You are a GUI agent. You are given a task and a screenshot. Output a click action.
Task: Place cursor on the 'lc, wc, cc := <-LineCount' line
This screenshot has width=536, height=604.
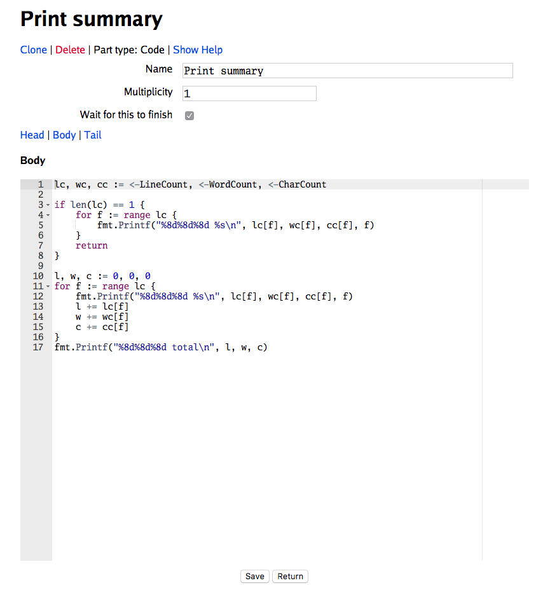pos(190,184)
